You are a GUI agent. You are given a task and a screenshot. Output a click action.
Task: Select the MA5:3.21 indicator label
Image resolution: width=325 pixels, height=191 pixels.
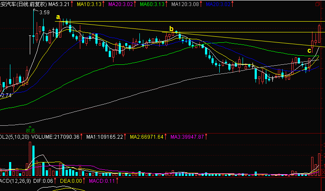point(59,4)
